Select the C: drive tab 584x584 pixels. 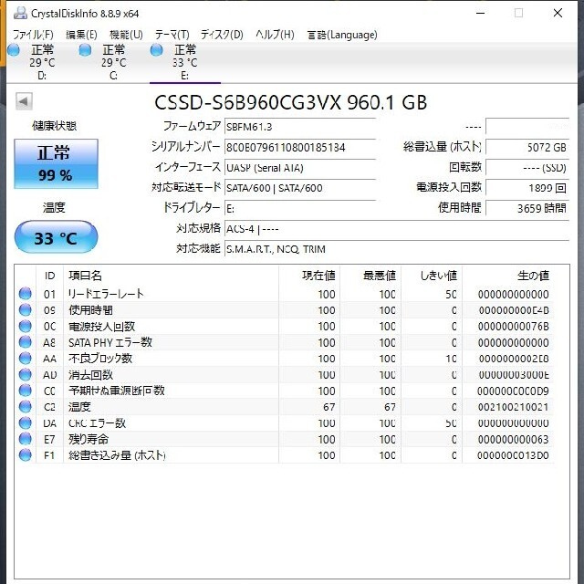113,62
